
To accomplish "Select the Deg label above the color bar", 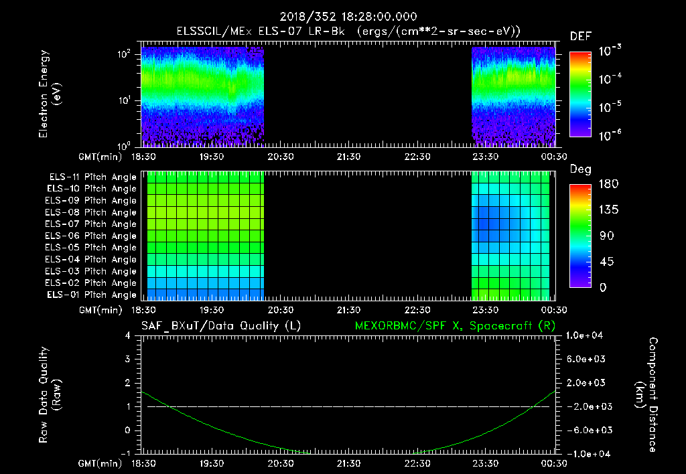I will point(581,169).
